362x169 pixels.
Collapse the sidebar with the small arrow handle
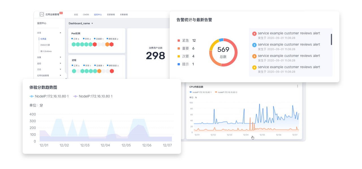coord(66,78)
